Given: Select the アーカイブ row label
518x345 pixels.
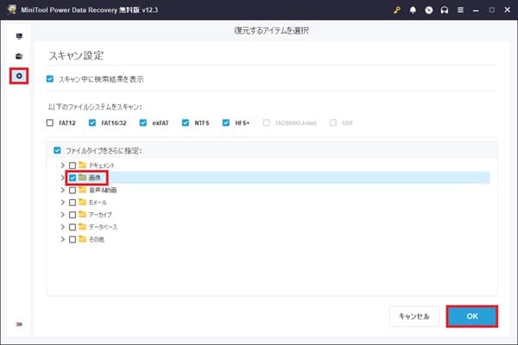Looking at the screenshot, I should tap(100, 215).
